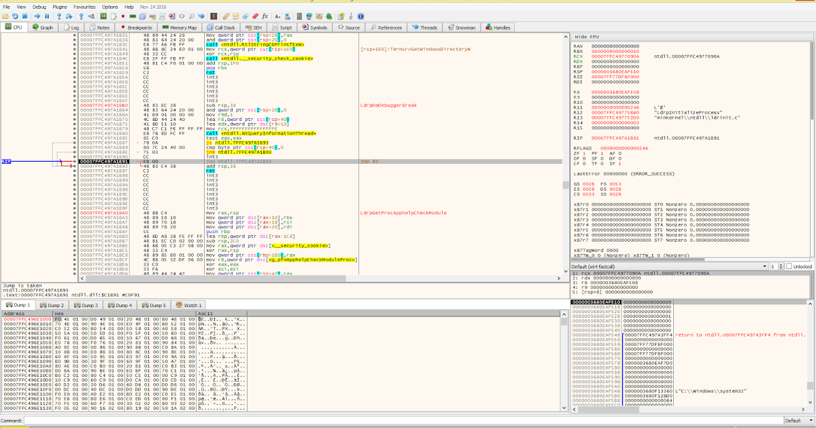This screenshot has width=816, height=428.
Task: Run the debuggee with the blue arrow icon
Action: click(x=37, y=14)
